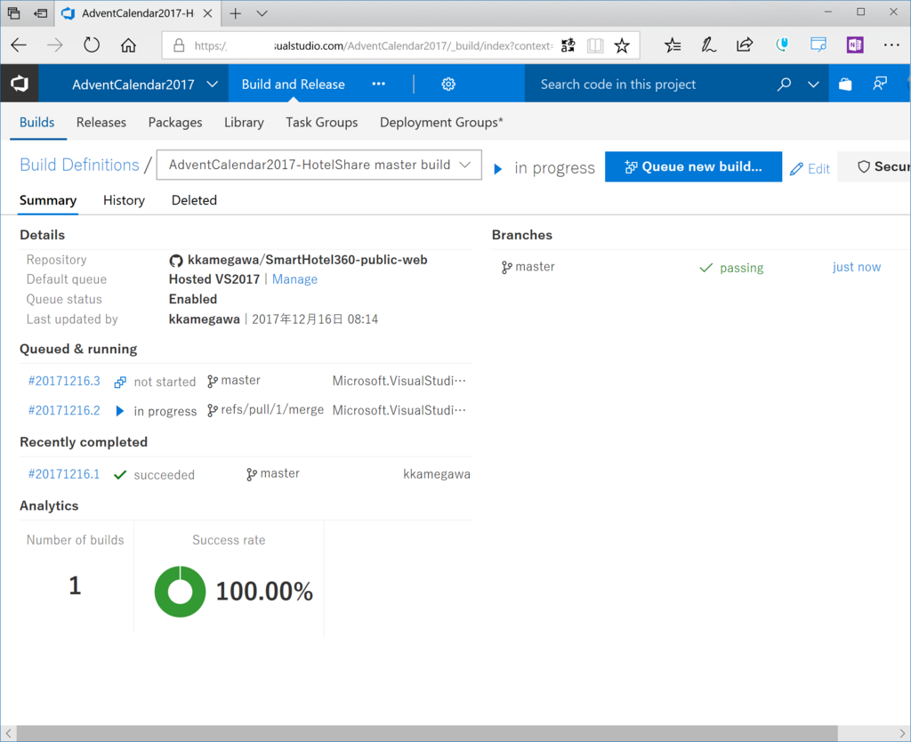The image size is (911, 742).
Task: Open build #20171216.1
Action: tap(64, 474)
